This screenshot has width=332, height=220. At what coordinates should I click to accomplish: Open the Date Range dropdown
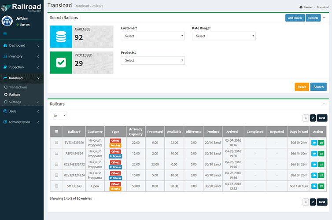pyautogui.click(x=223, y=36)
